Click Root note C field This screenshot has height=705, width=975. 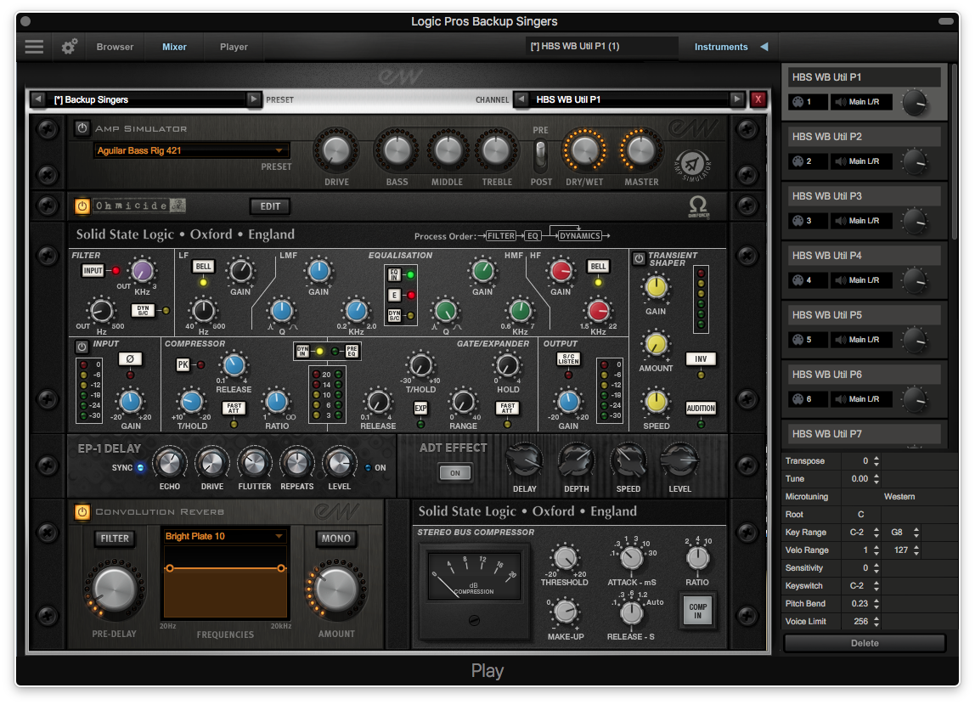pyautogui.click(x=860, y=514)
